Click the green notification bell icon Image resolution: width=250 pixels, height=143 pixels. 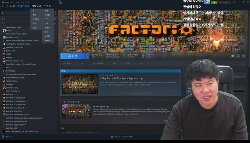pos(214,2)
